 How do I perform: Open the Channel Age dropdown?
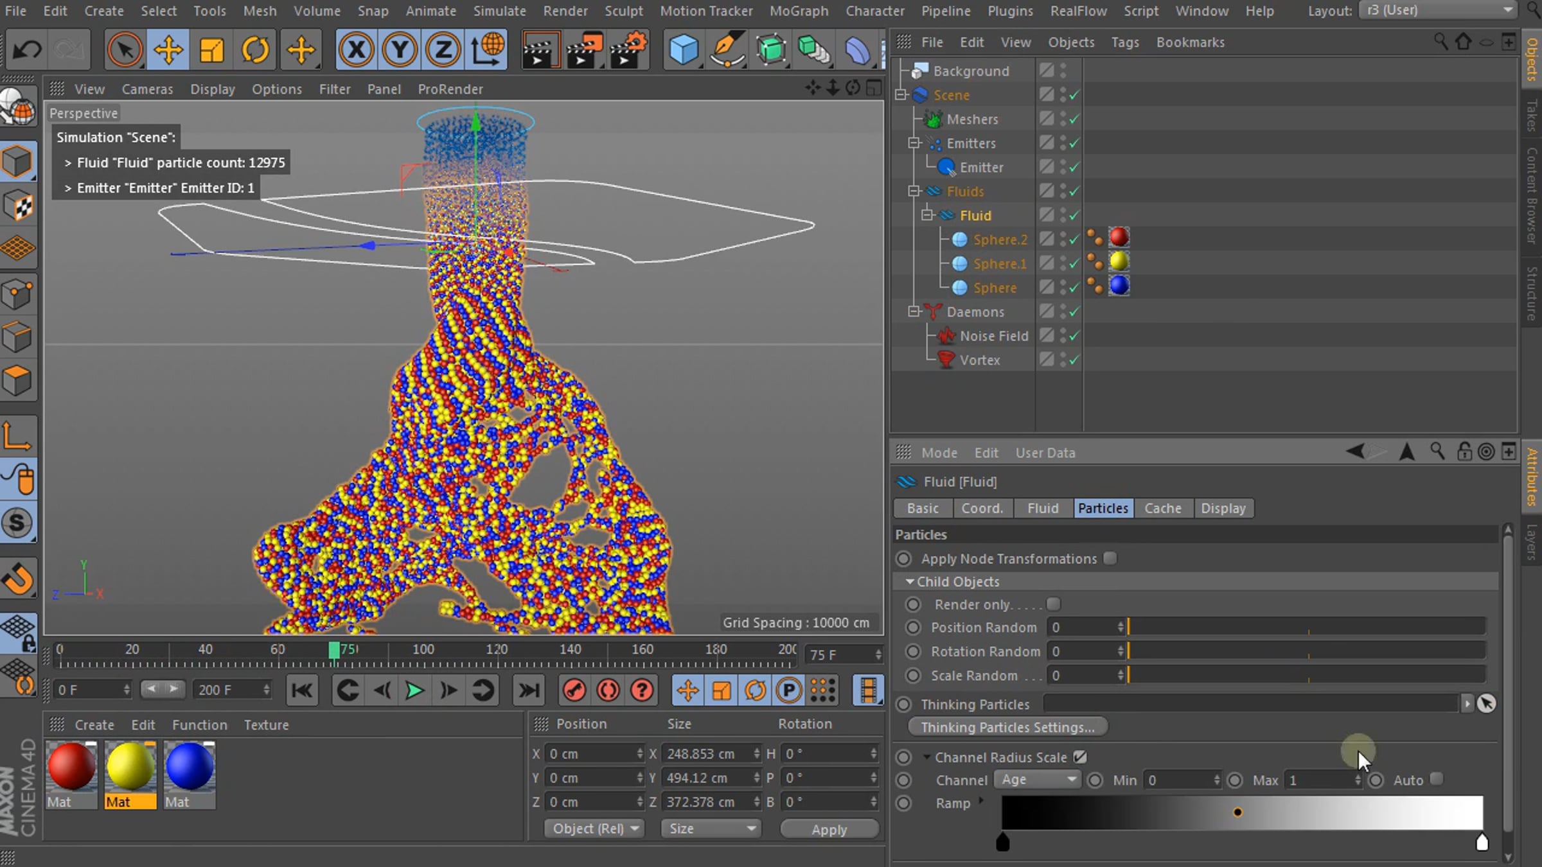[x=1038, y=780]
